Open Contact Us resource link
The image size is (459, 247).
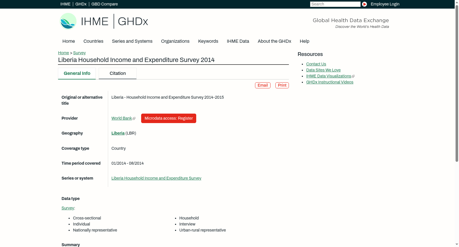point(316,64)
